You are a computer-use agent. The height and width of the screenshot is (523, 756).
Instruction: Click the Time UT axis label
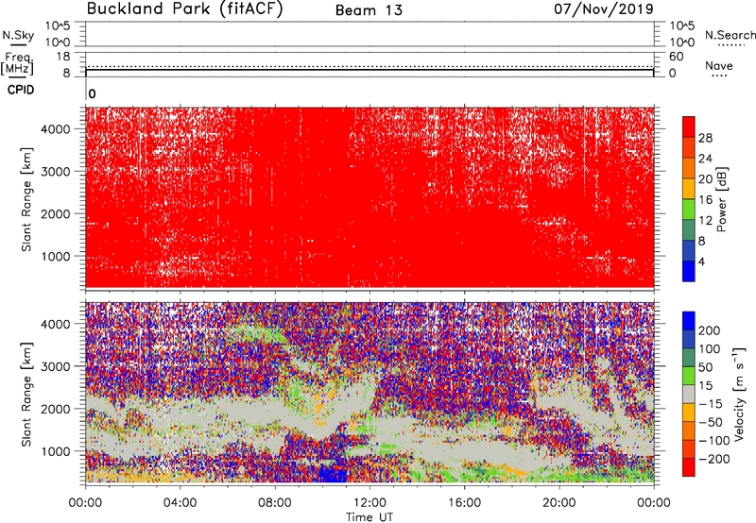[x=369, y=517]
